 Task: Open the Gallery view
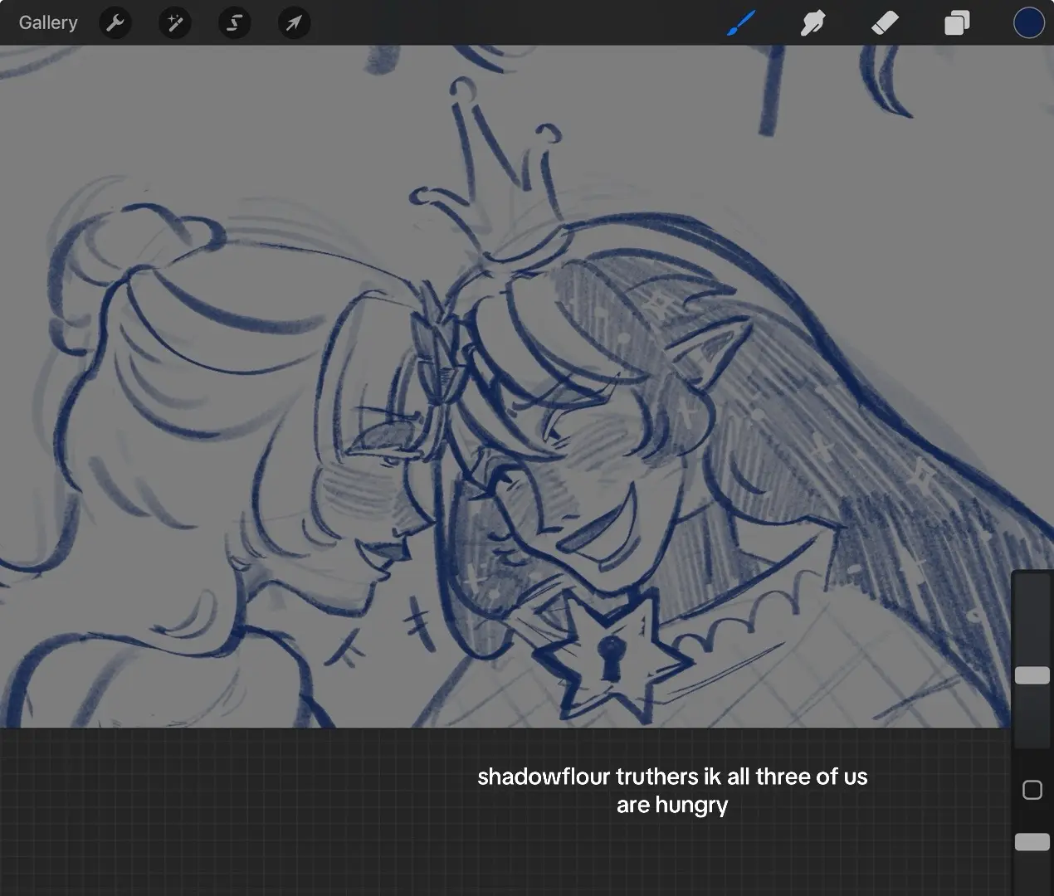click(x=48, y=22)
